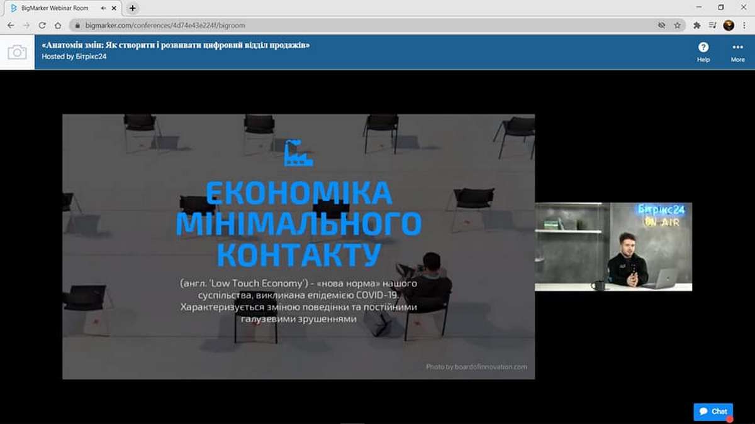The image size is (755, 424).
Task: Reload the webinar page
Action: point(42,26)
